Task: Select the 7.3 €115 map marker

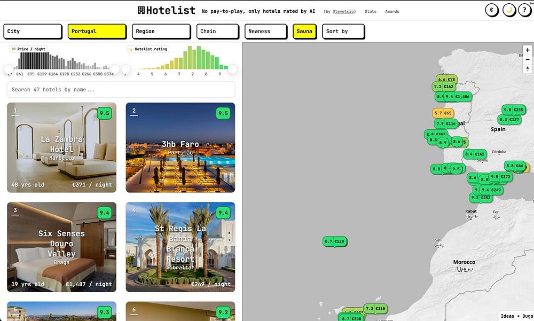Action: [x=375, y=309]
